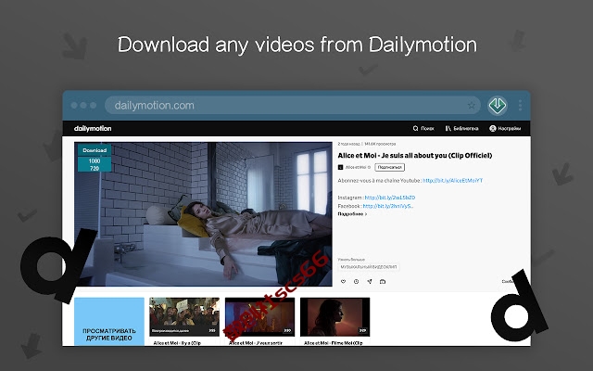Screen dimensions: 593x371
Task: Click the Alice et Moi - Il y a related title
Action: pos(177,342)
